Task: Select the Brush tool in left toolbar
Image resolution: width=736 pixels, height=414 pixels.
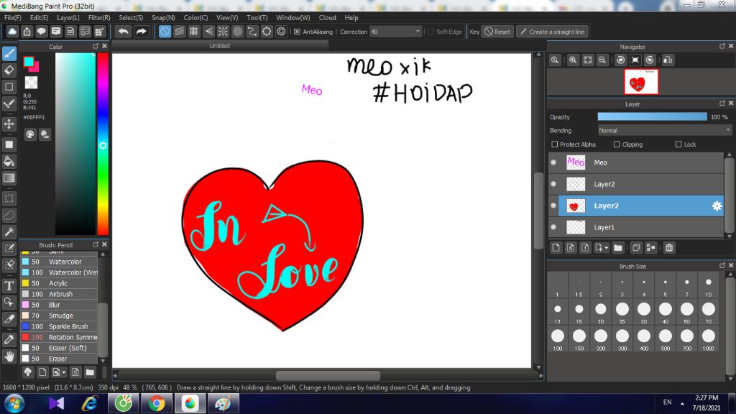Action: pos(9,53)
